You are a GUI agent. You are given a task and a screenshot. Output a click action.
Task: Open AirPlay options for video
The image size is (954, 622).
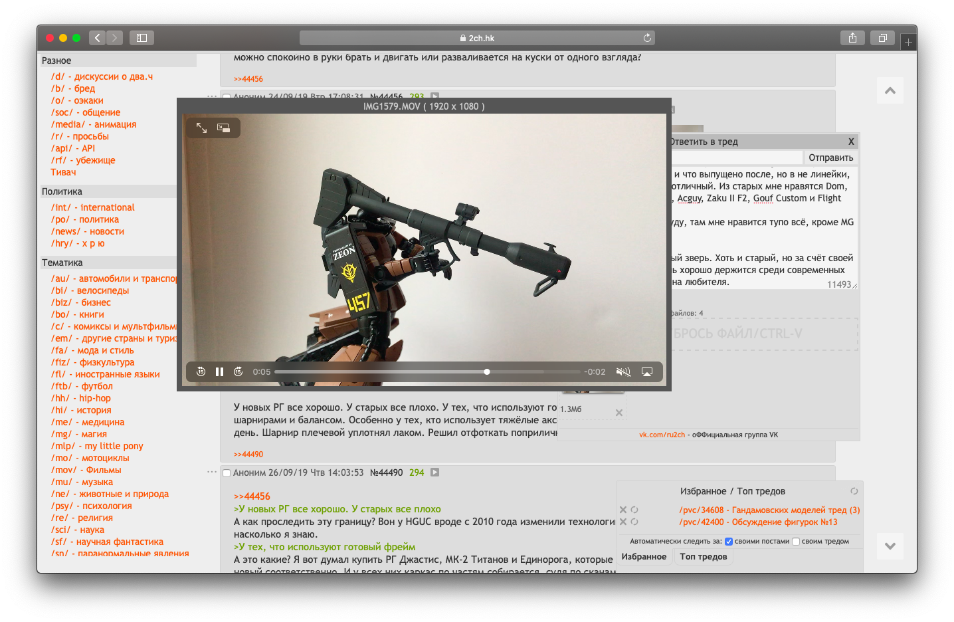point(647,371)
